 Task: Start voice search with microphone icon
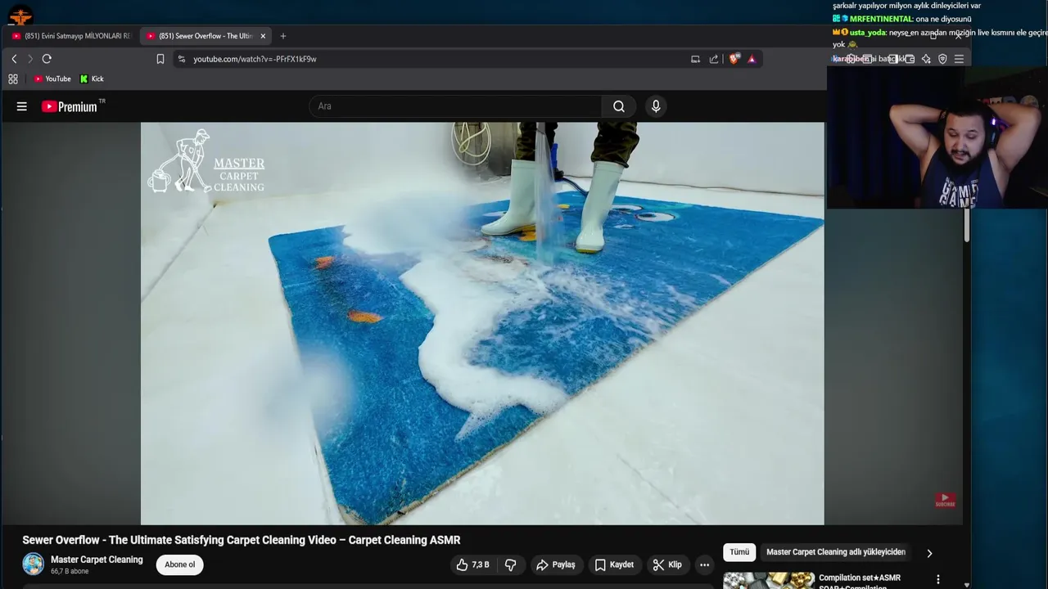pos(656,106)
